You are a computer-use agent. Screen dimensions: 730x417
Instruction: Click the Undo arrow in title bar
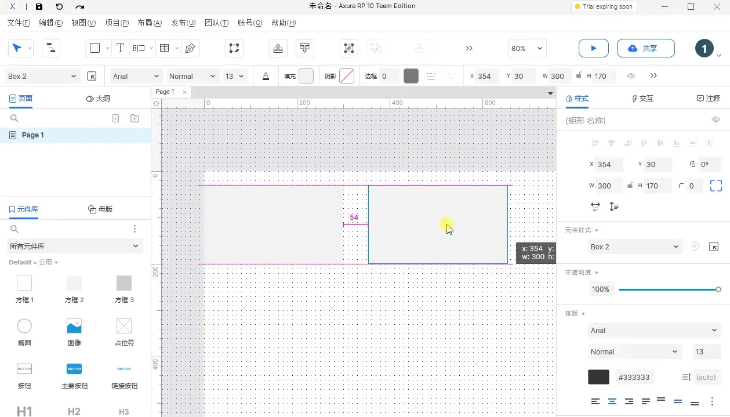(x=59, y=7)
